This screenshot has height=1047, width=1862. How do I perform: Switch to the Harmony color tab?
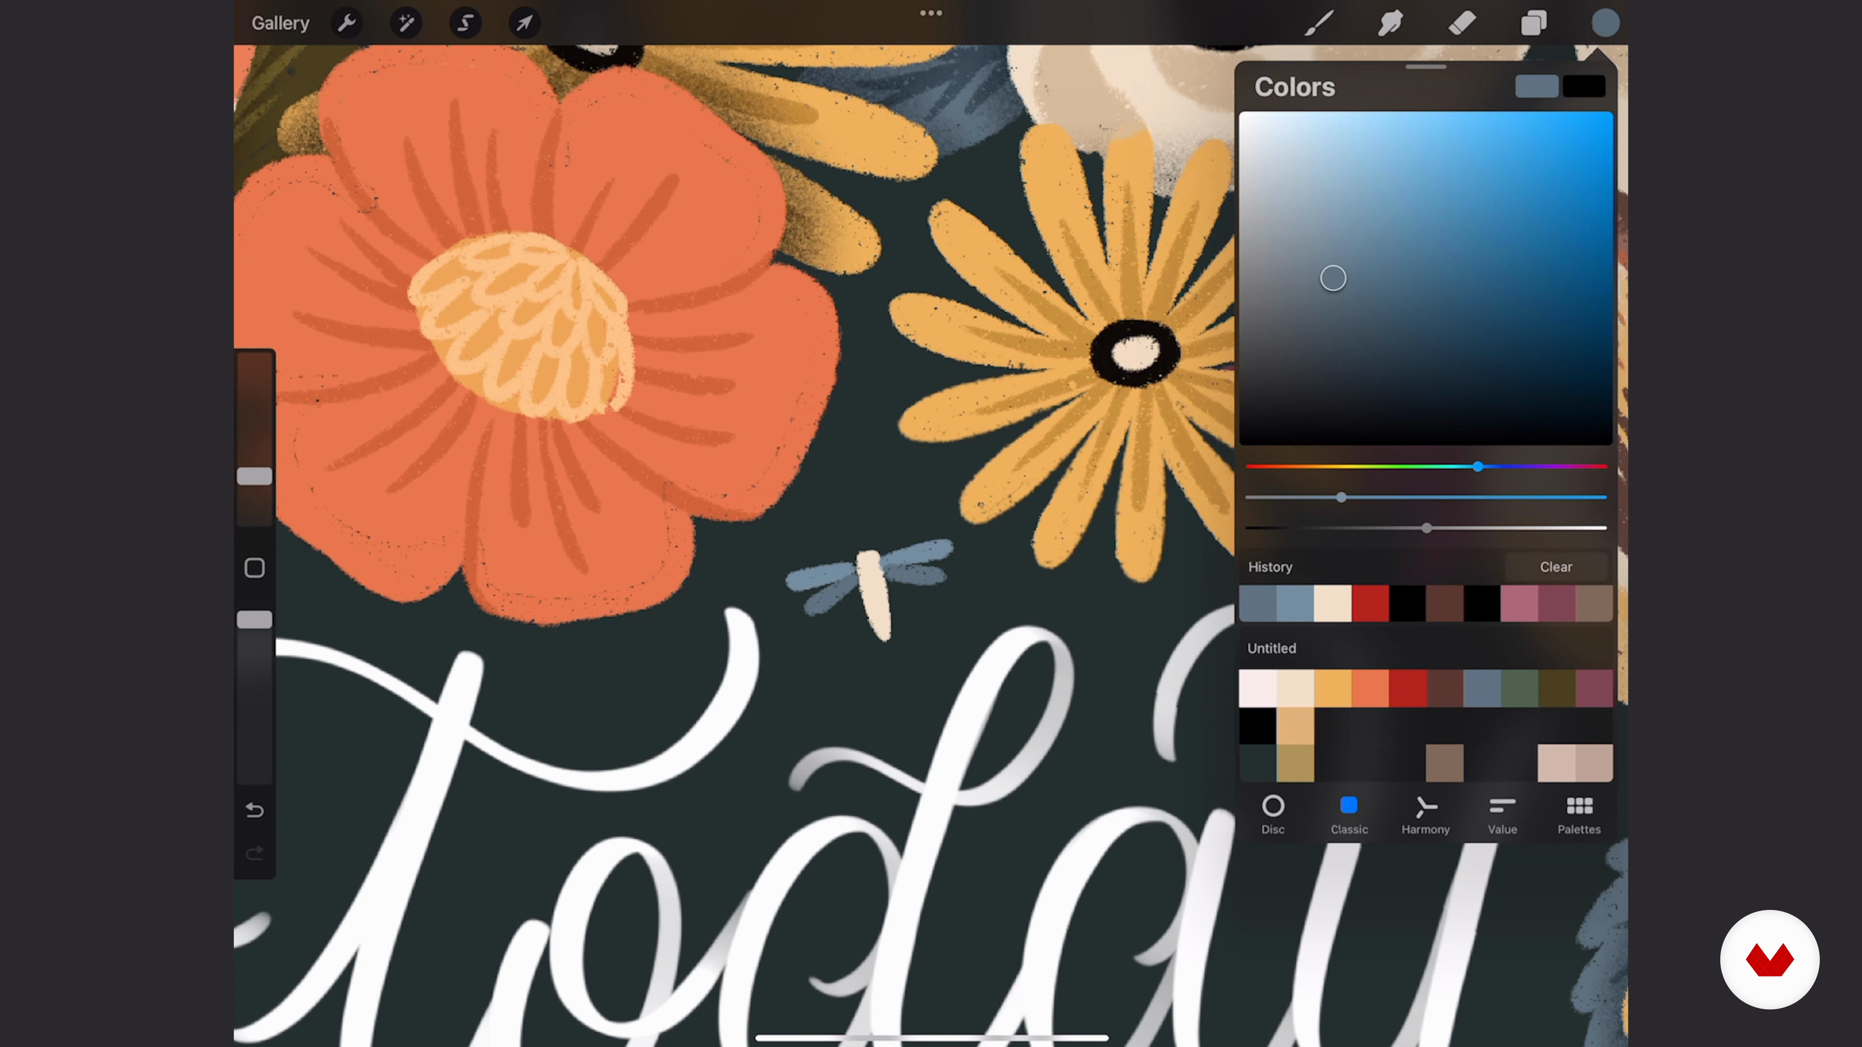coord(1426,815)
